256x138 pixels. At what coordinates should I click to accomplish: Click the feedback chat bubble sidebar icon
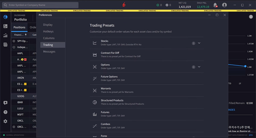(5, 103)
